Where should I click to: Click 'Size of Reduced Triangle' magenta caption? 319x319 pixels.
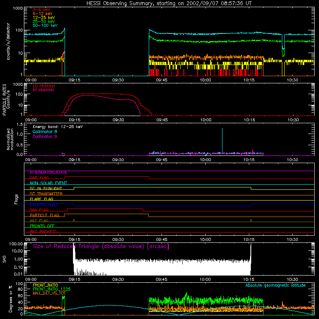[x=101, y=246]
